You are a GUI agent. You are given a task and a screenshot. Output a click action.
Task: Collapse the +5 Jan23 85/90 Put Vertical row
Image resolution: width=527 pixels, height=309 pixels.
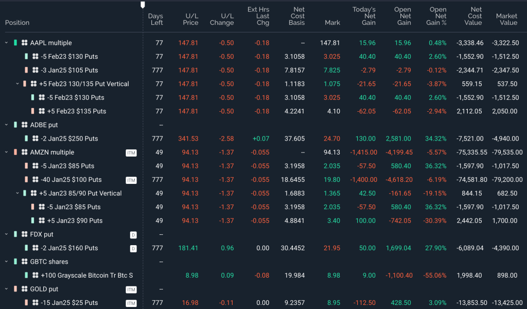click(16, 193)
